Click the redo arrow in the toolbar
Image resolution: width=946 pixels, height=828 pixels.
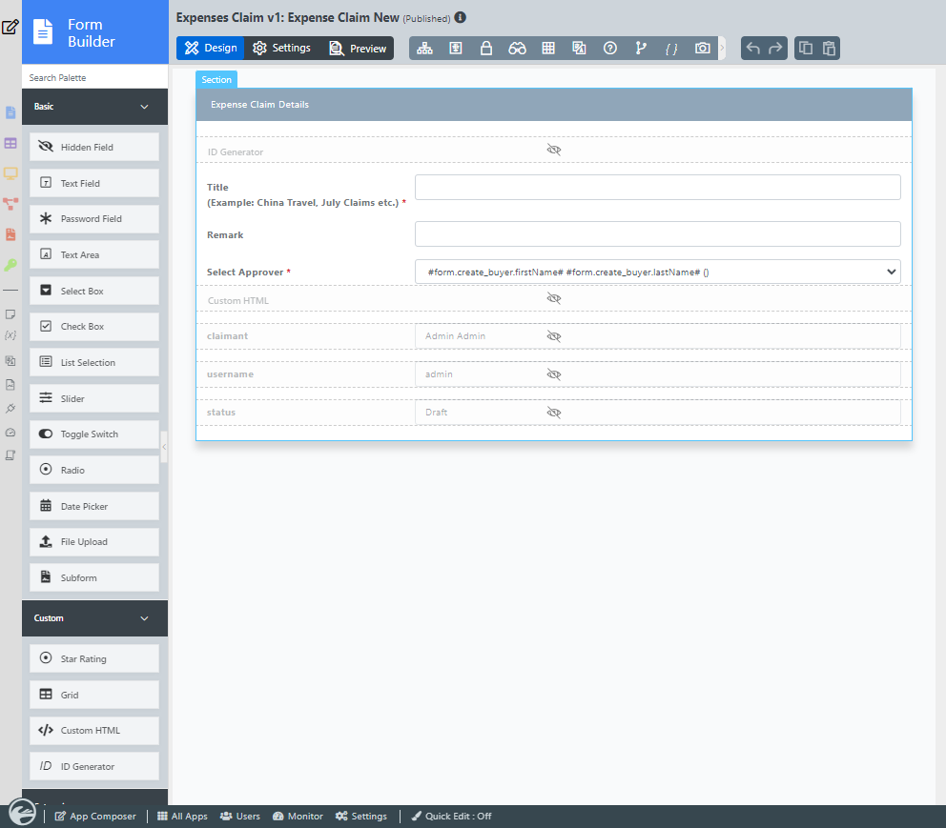tap(776, 49)
